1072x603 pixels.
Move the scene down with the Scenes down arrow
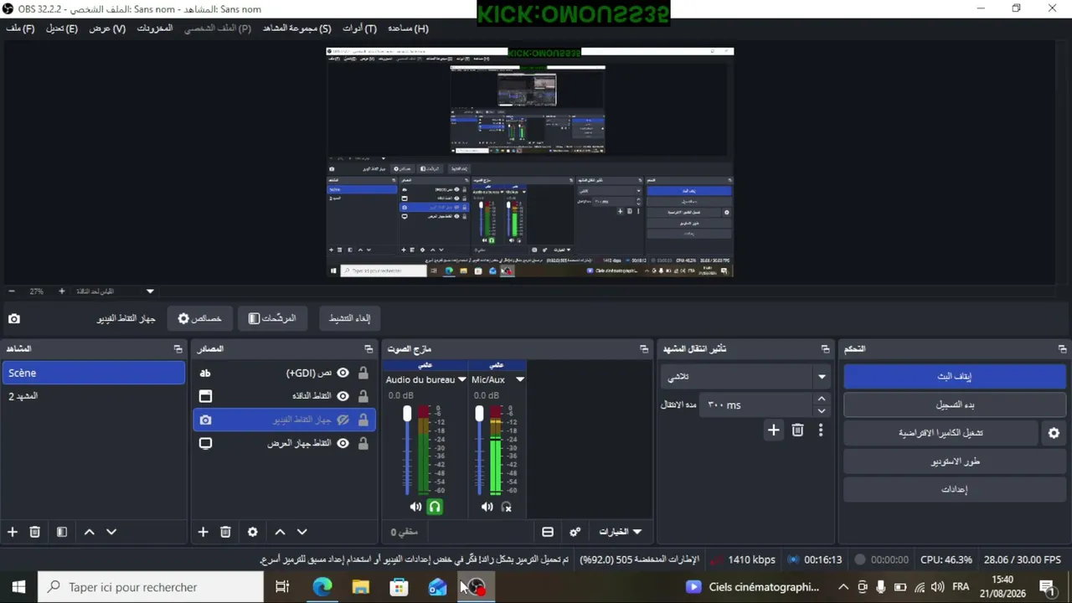tap(111, 532)
